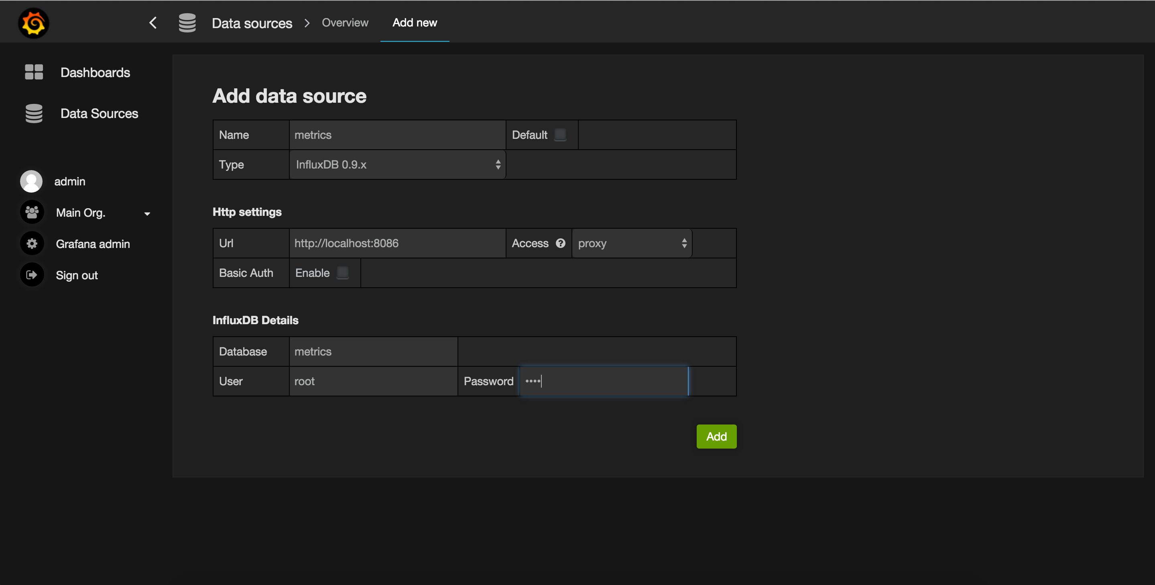The height and width of the screenshot is (585, 1155).
Task: Click the Sign out link
Action: [77, 275]
